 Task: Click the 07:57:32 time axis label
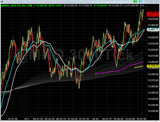pyautogui.click(x=84, y=119)
